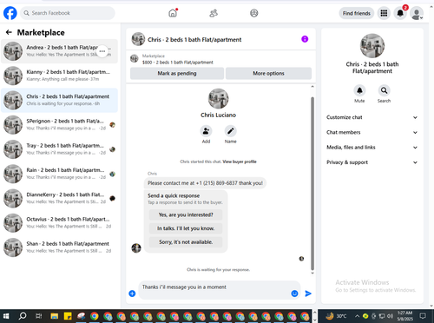
Task: Open the SPerignon conversation in the list
Action: [x=59, y=125]
